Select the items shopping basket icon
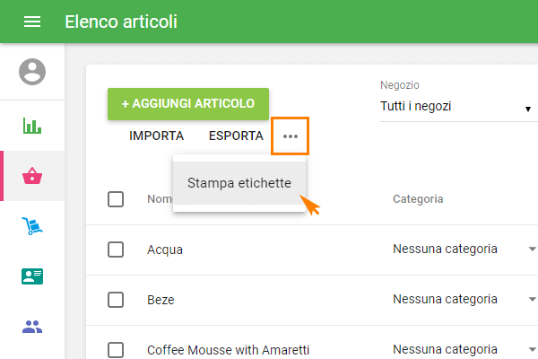Screen dimensions: 538x359 click(x=32, y=176)
